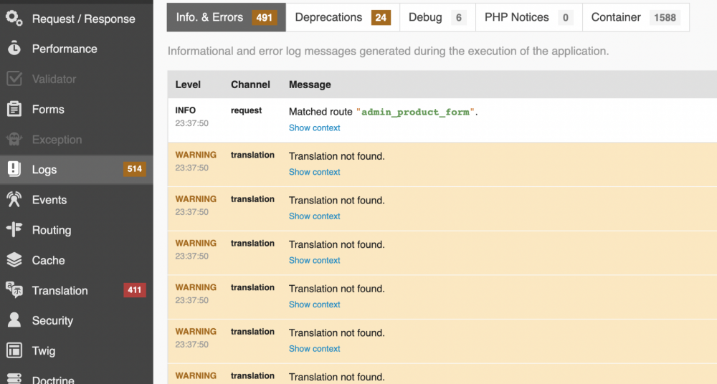Click the Twig template icon
This screenshot has height=384, width=717.
[14, 350]
